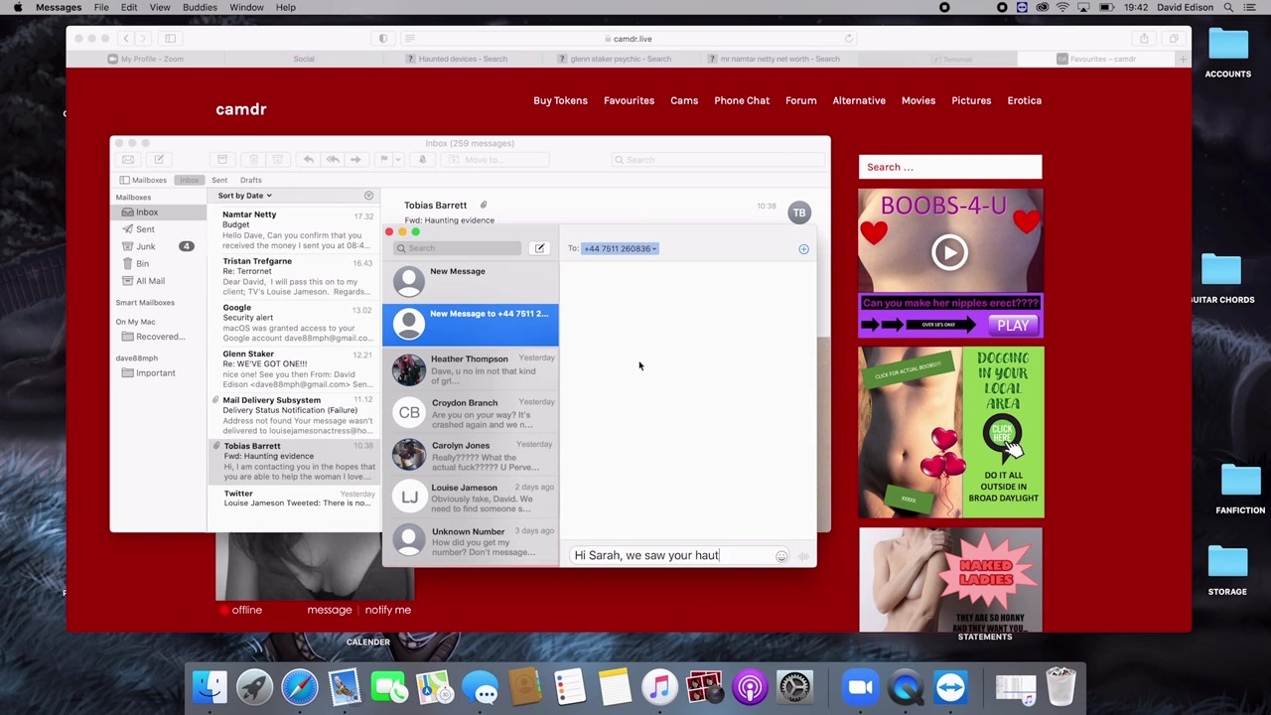
Task: Launch TeamViewer from the dock
Action: (950, 687)
